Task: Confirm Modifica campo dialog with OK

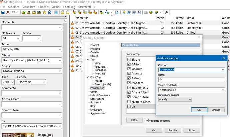Action: point(199,110)
